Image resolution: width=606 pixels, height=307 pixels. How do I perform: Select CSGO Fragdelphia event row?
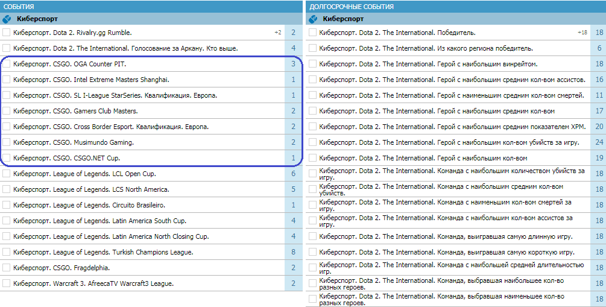point(151,268)
